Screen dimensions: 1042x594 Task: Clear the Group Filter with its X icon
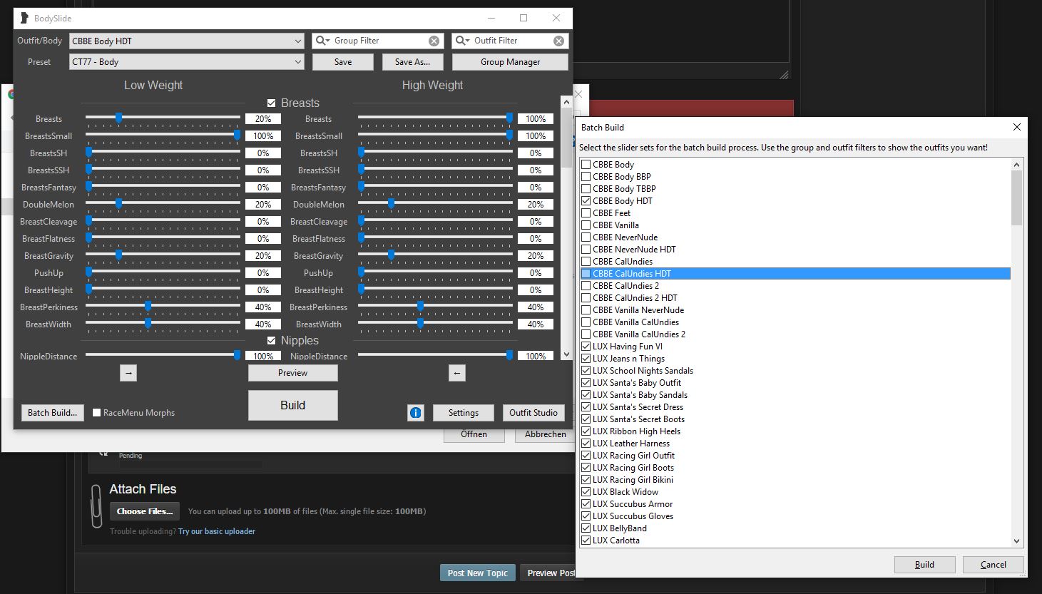tap(434, 41)
